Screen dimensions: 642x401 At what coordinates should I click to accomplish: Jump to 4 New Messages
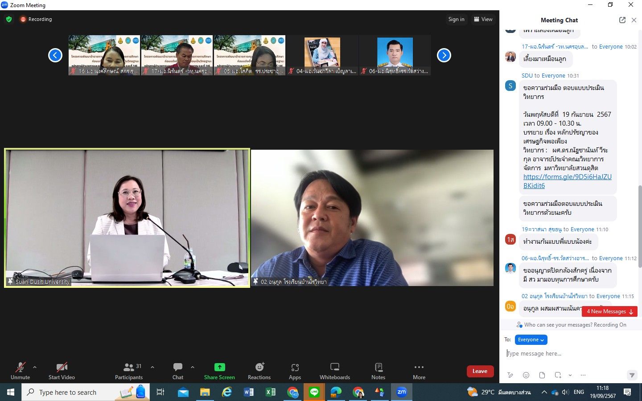[609, 311]
